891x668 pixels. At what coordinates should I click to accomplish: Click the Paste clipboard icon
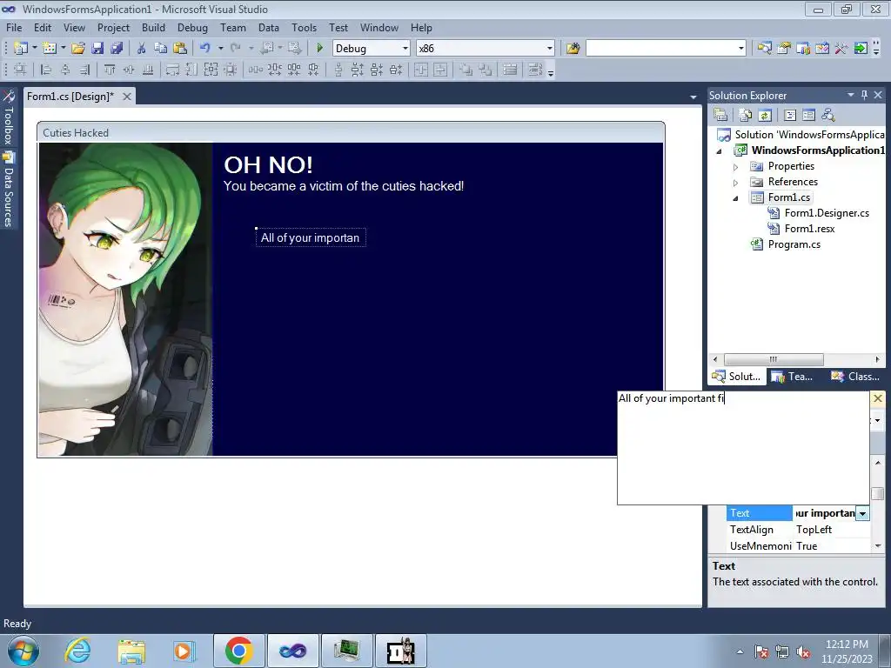point(179,49)
